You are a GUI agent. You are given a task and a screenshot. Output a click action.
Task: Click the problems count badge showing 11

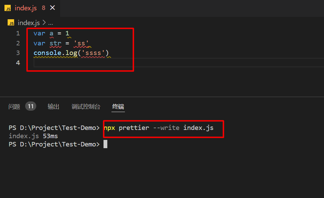click(x=31, y=106)
